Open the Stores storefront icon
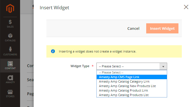Image resolution: width=194 pixels, height=107 pixels. [x=10, y=92]
